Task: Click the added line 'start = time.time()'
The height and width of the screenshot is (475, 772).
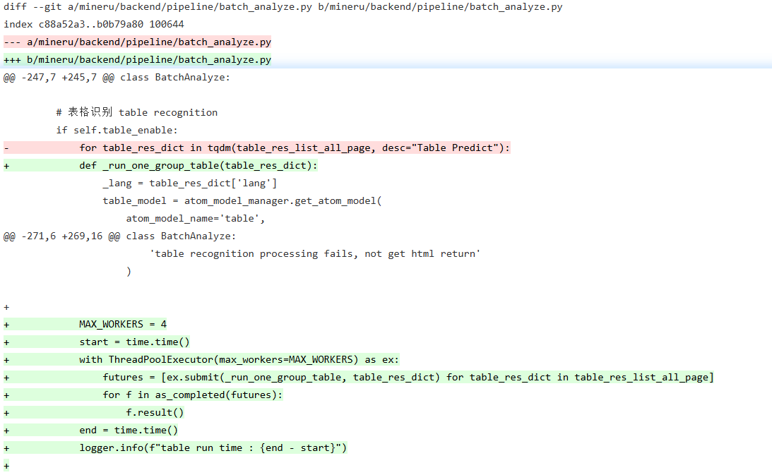Action: click(x=97, y=342)
